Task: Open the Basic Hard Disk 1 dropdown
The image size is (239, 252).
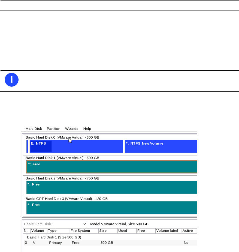Action: click(55, 224)
